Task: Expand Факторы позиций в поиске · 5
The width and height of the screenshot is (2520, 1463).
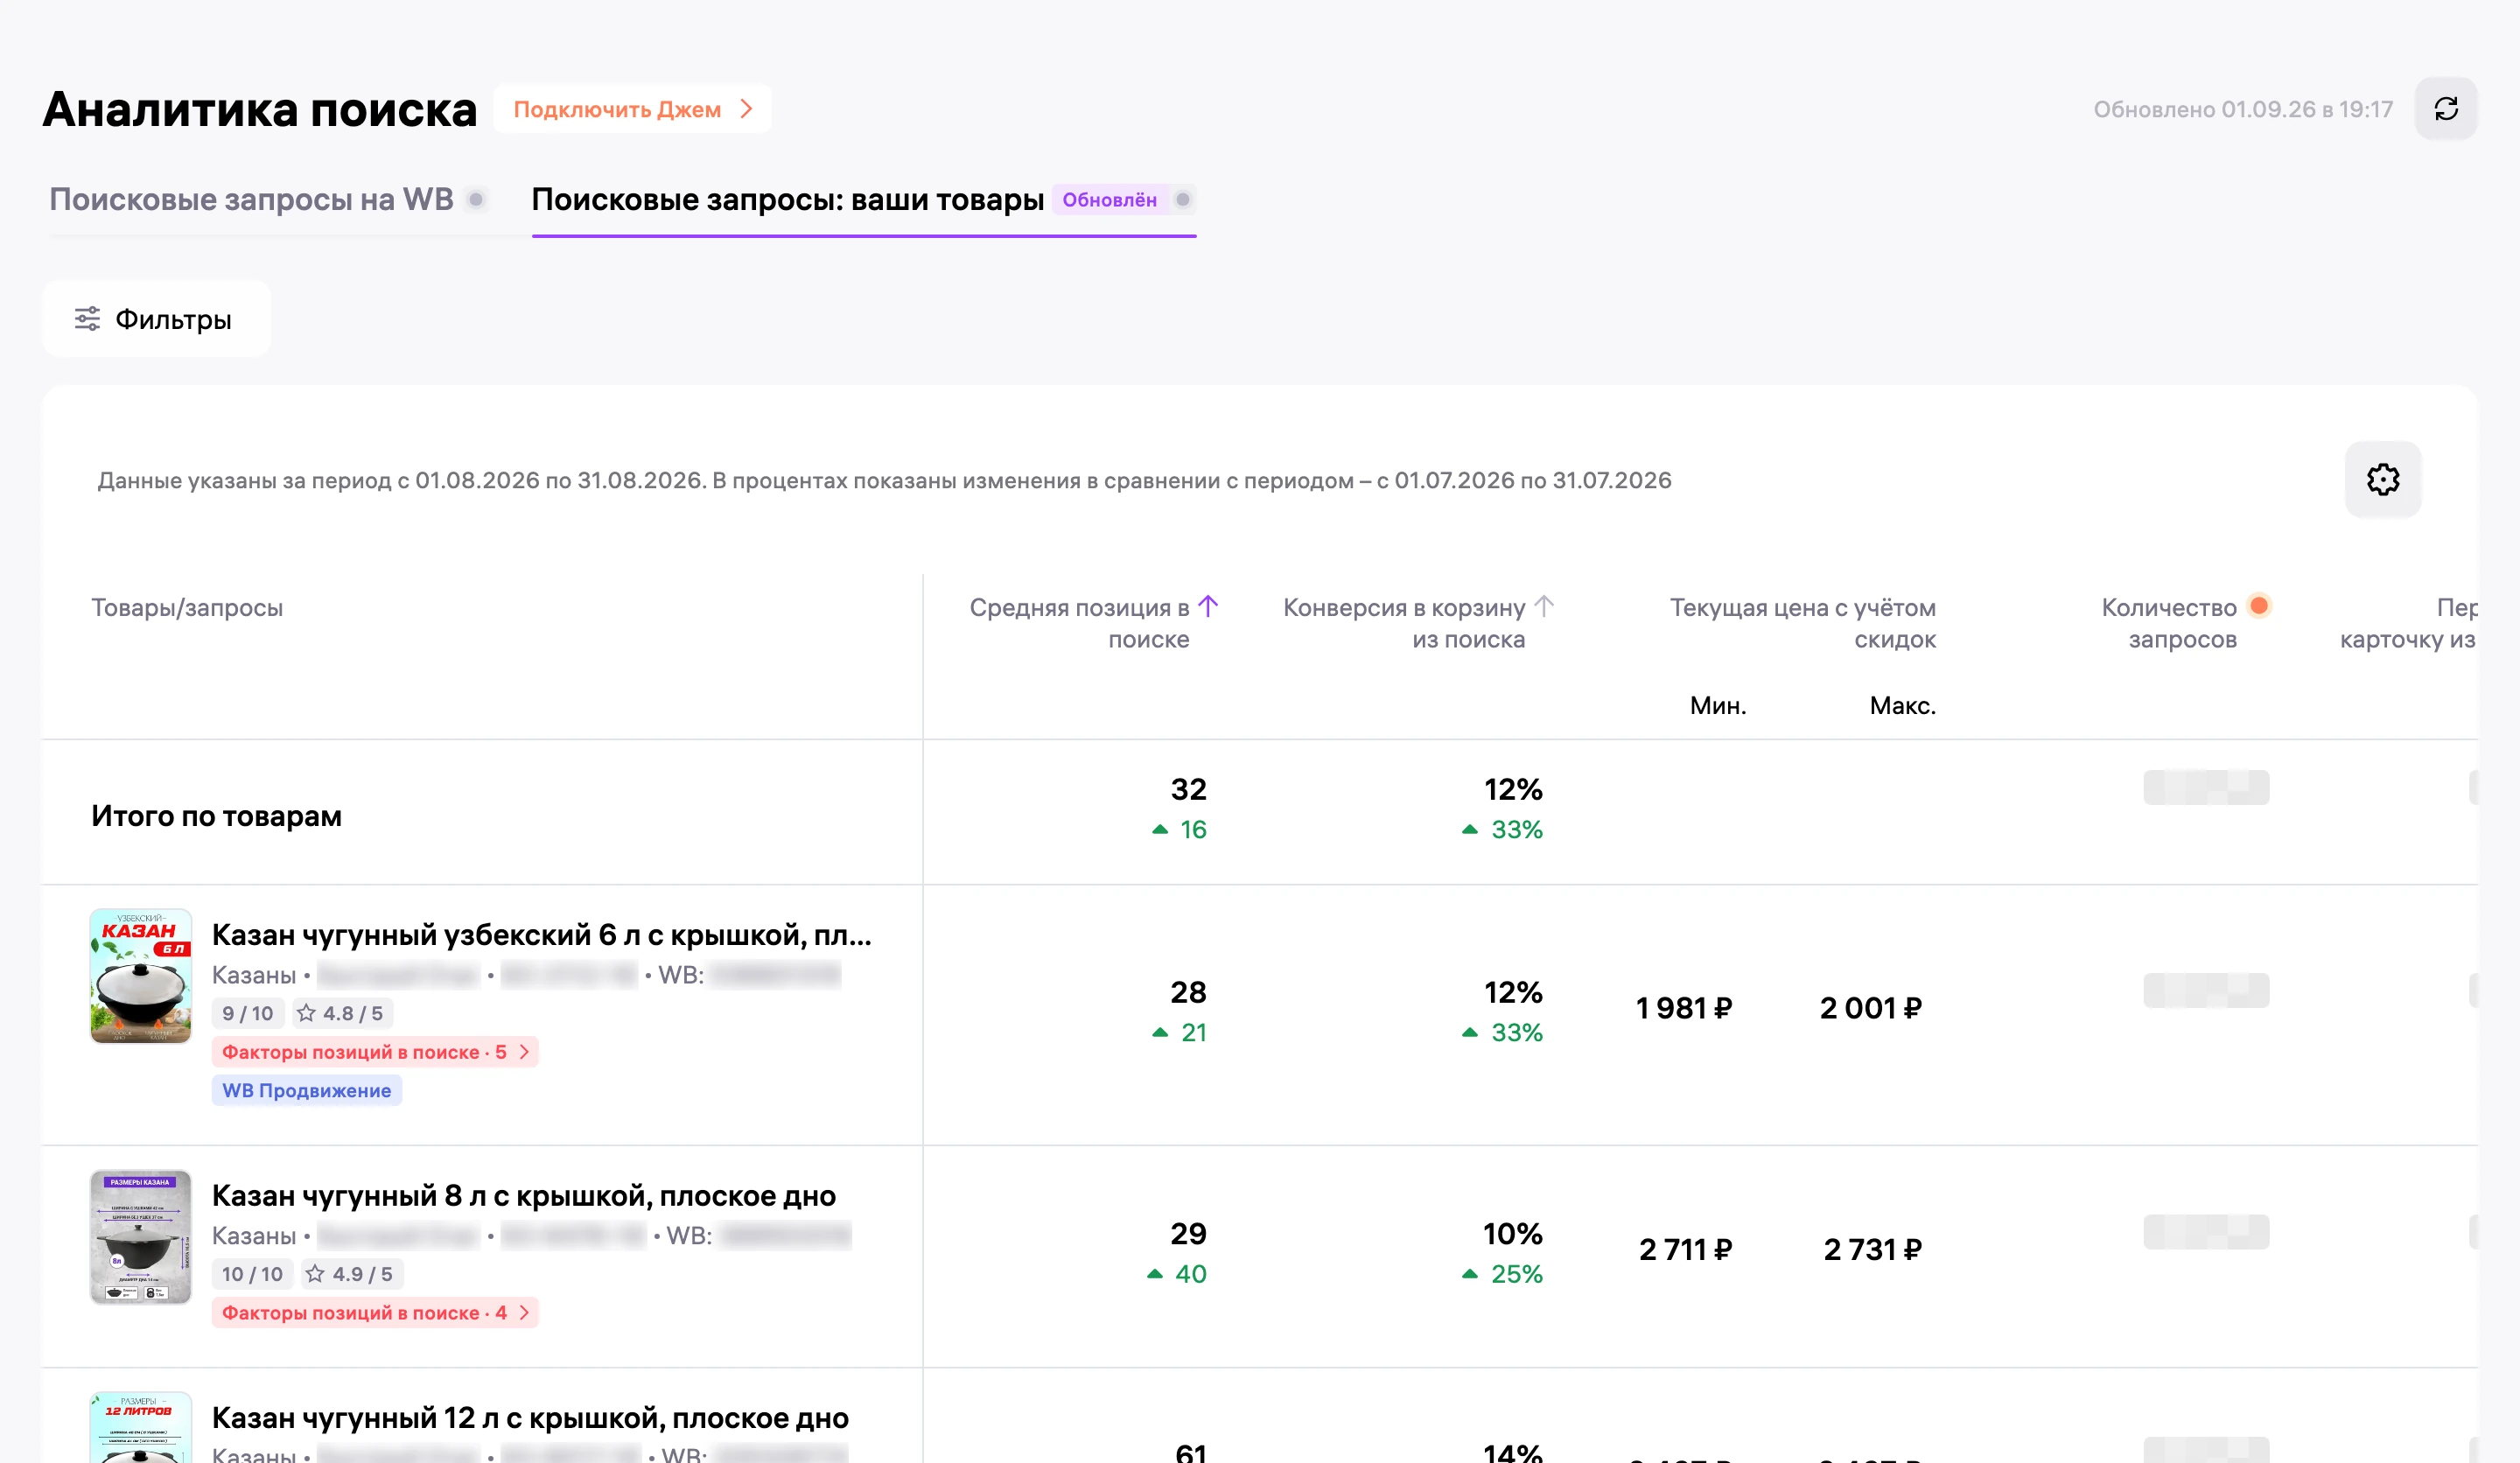Action: [375, 1052]
